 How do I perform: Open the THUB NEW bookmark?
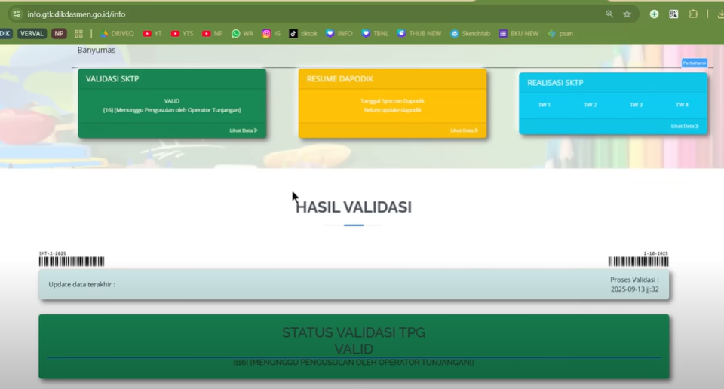419,34
